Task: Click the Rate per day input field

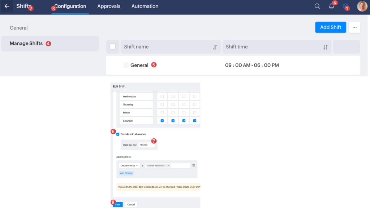Action: 146,145
